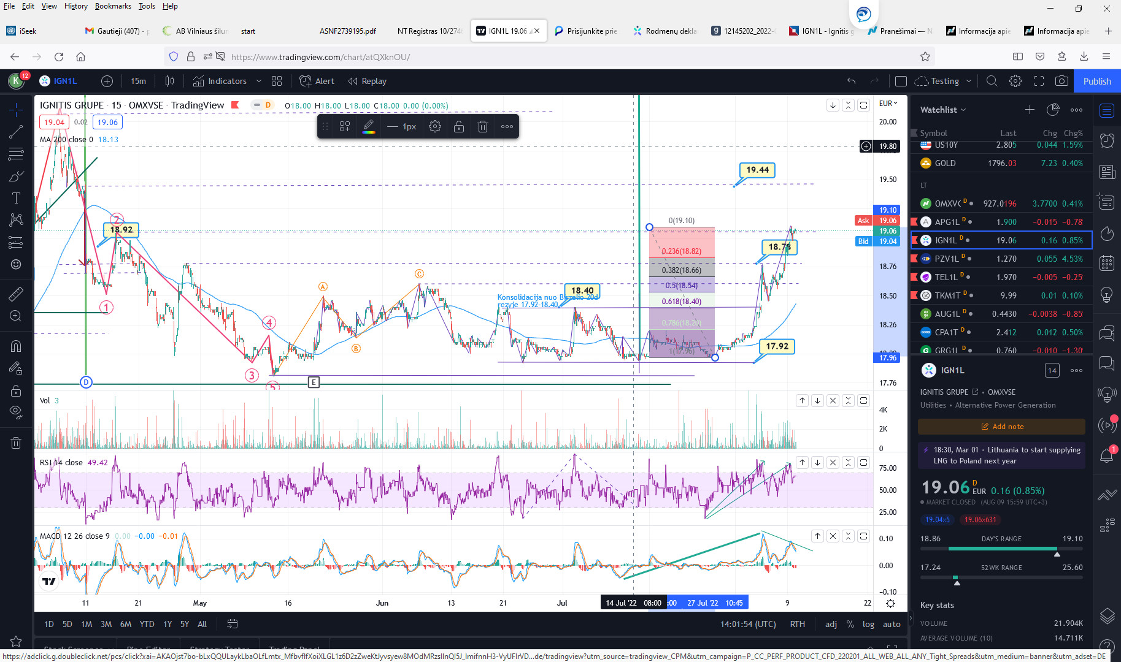Click the Add note button

[x=1001, y=427]
